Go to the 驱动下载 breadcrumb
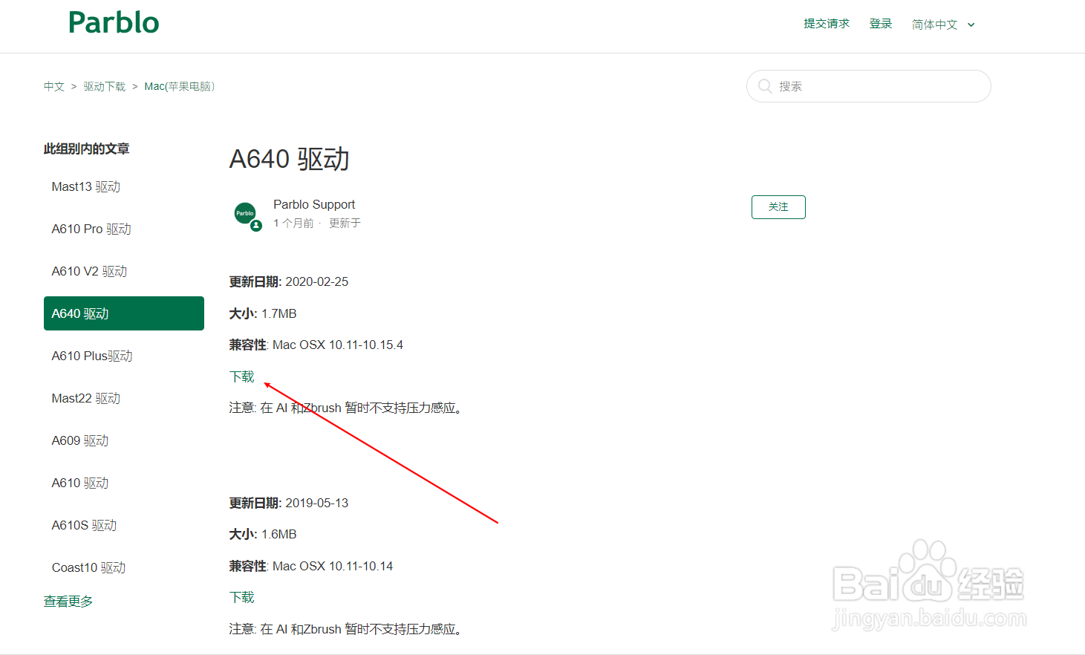The width and height of the screenshot is (1085, 655). pos(105,86)
